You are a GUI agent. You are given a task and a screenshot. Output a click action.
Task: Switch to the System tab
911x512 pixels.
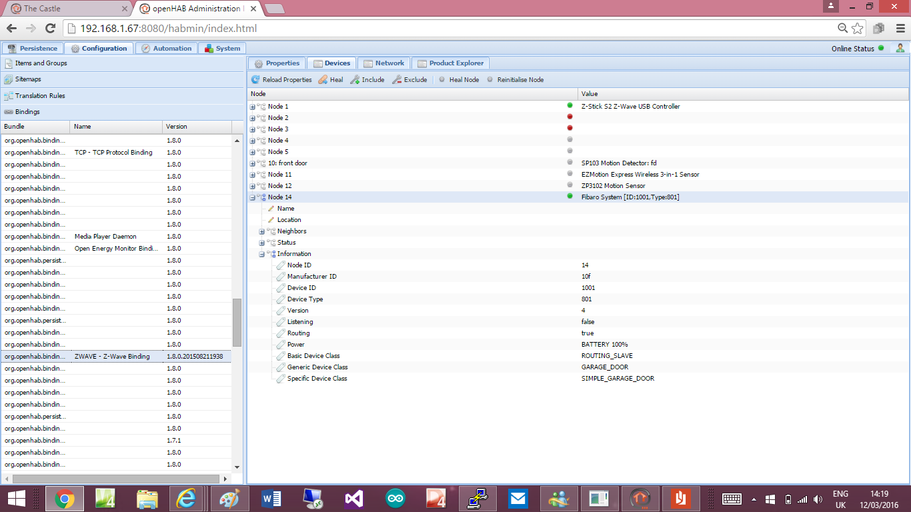222,48
